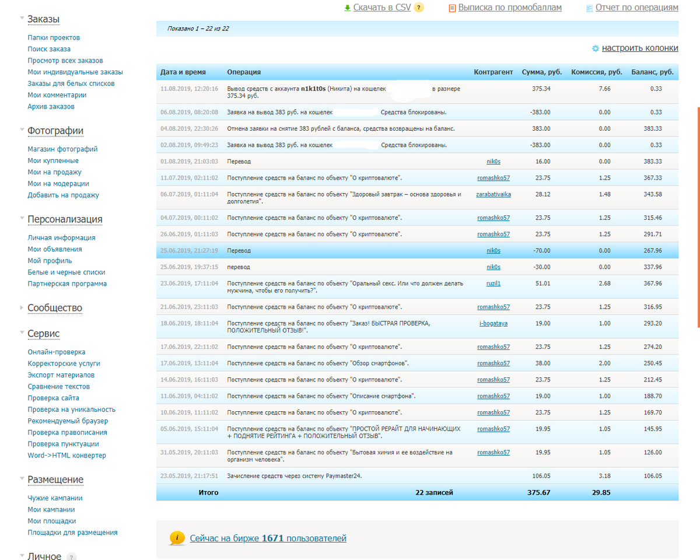700x560 pixels.
Task: Collapse the Заказы section arrow
Action: pos(22,19)
